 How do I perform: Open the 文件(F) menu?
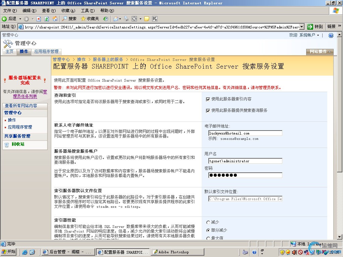pos(10,10)
